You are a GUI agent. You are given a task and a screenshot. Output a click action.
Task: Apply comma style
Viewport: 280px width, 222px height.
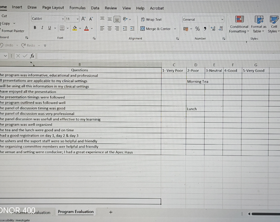pos(205,29)
